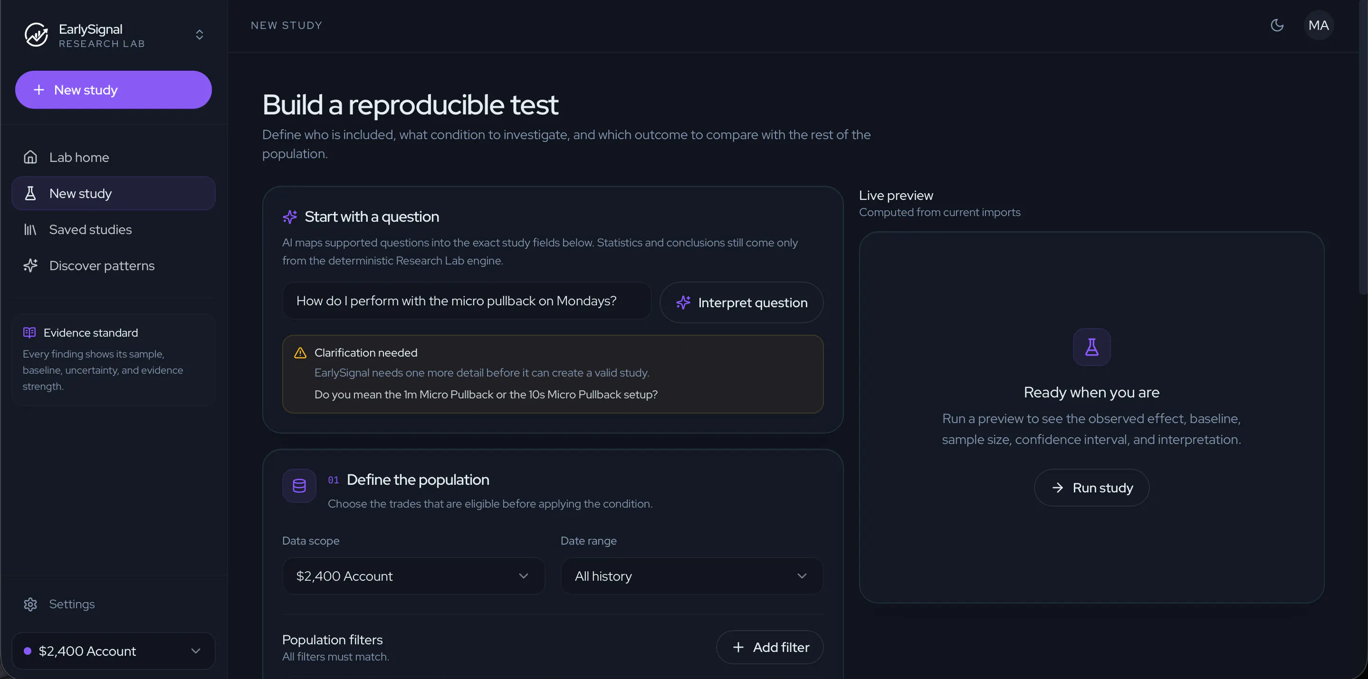
Task: Click Run study in Live preview
Action: click(x=1091, y=488)
